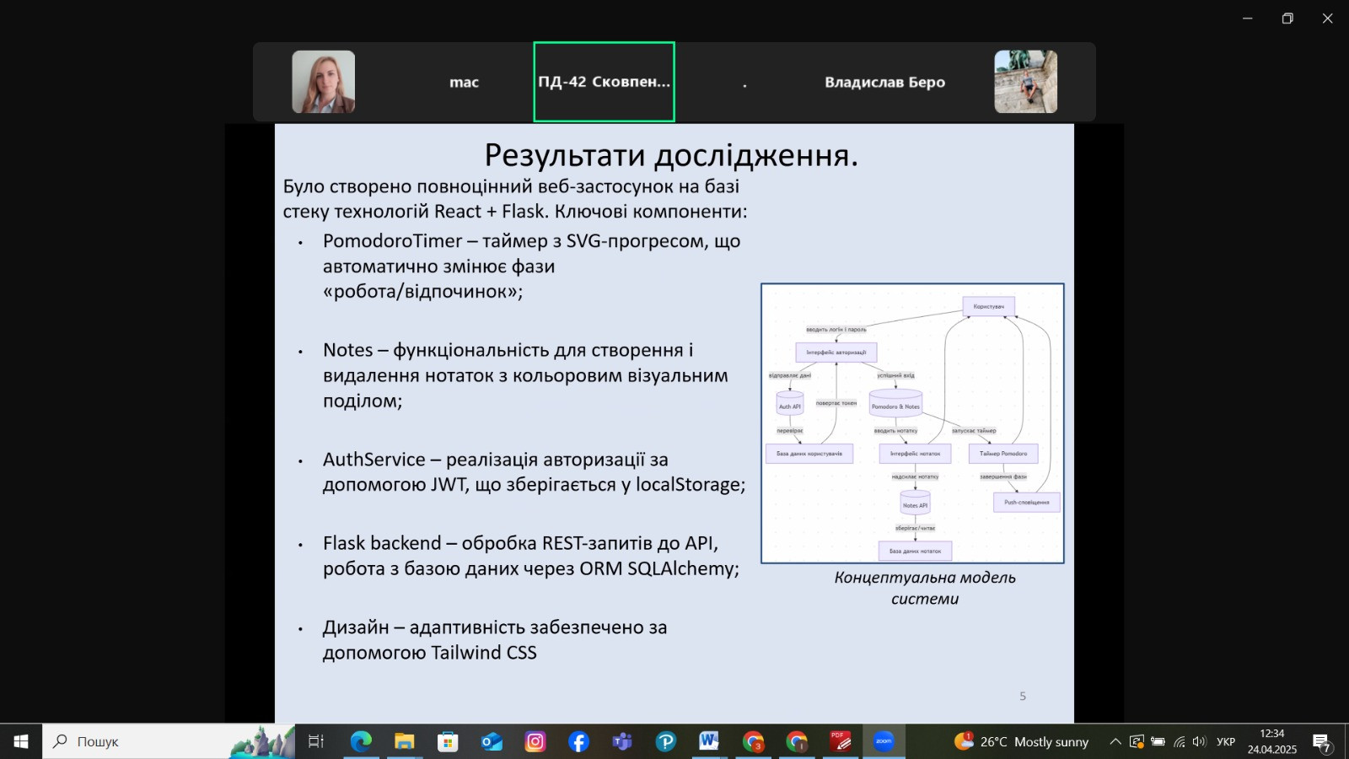Click the conceptual model diagram image
Screen dimensions: 1349x759
(x=912, y=423)
